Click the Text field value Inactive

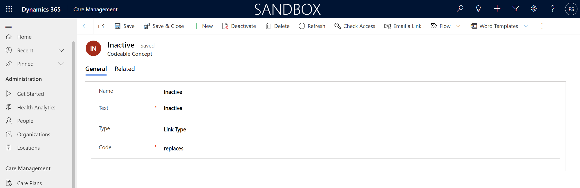click(173, 108)
